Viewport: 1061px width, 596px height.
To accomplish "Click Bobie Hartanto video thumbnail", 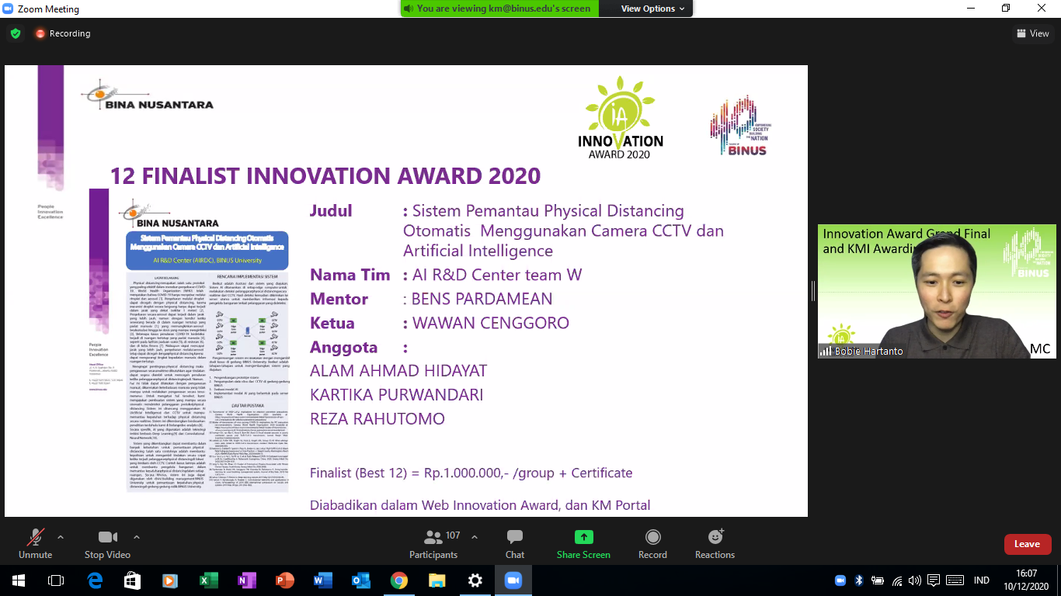I will [x=937, y=291].
